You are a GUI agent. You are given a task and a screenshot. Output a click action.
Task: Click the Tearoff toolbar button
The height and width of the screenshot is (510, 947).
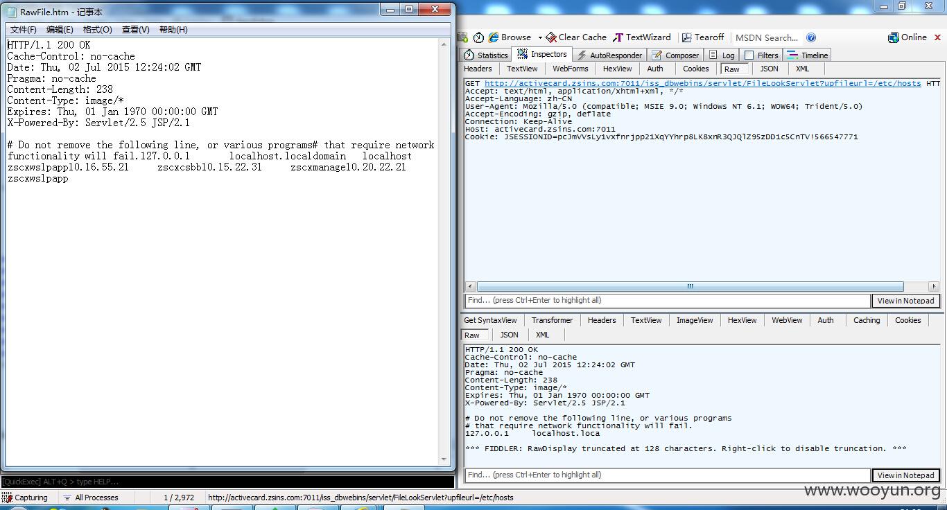(x=703, y=37)
